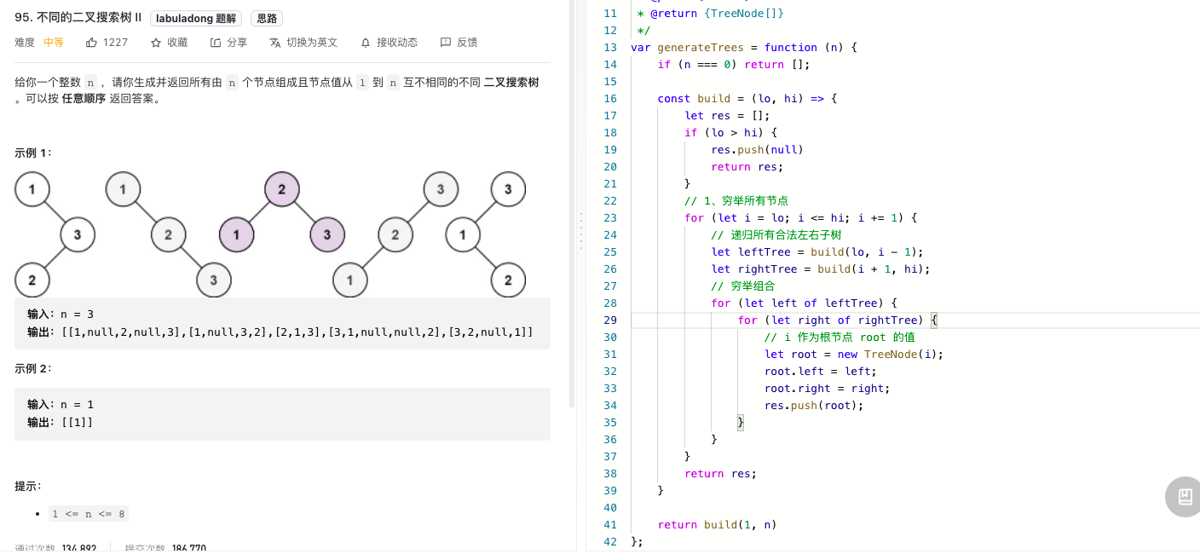Subscribe with the 接收动态 bell
Screen dimensions: 1200x554
(389, 43)
